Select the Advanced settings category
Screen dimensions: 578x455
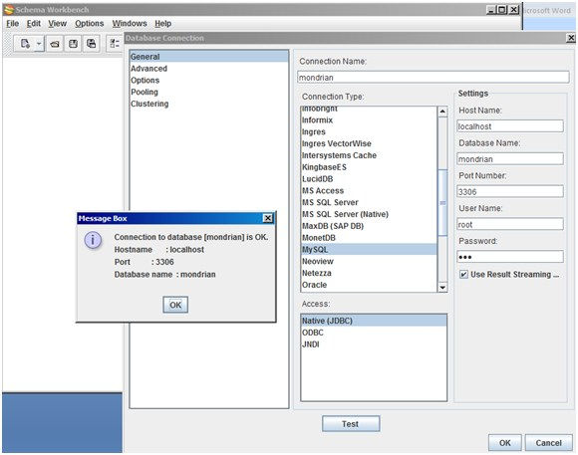pos(209,69)
